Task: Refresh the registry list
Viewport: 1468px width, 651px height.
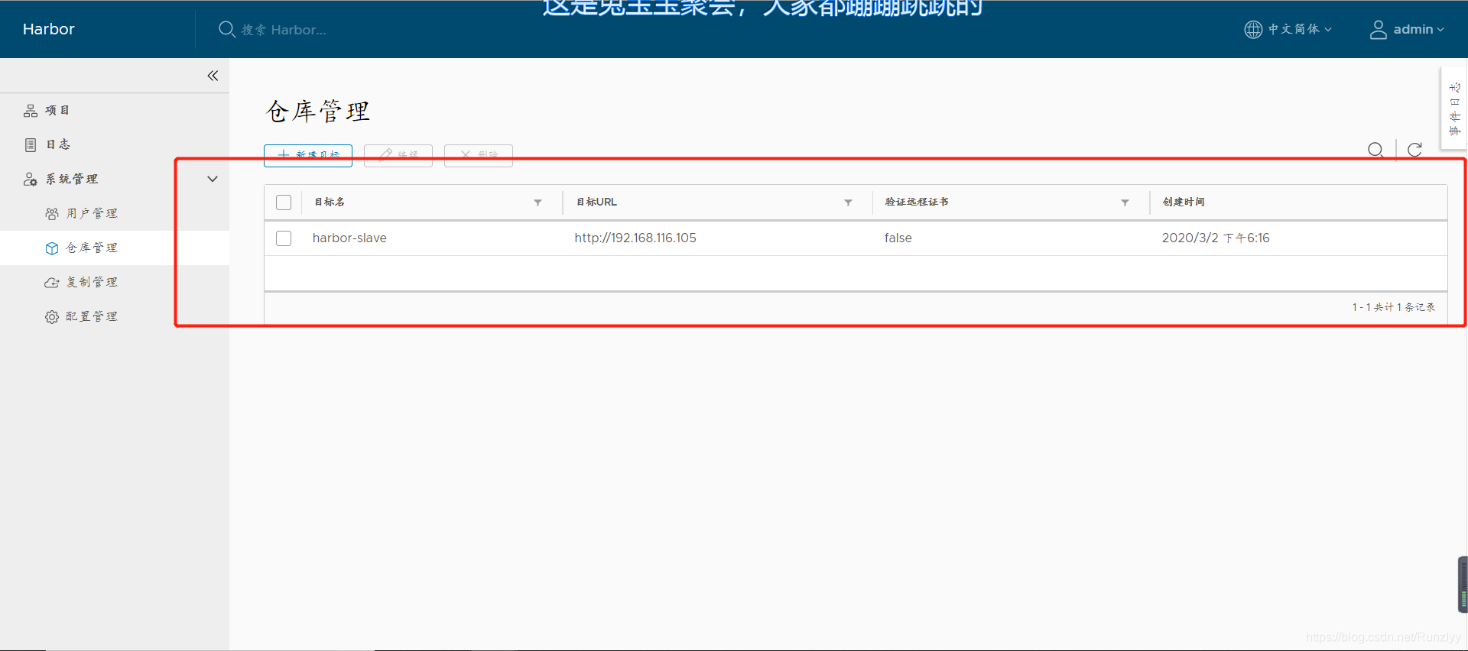Action: click(x=1414, y=150)
